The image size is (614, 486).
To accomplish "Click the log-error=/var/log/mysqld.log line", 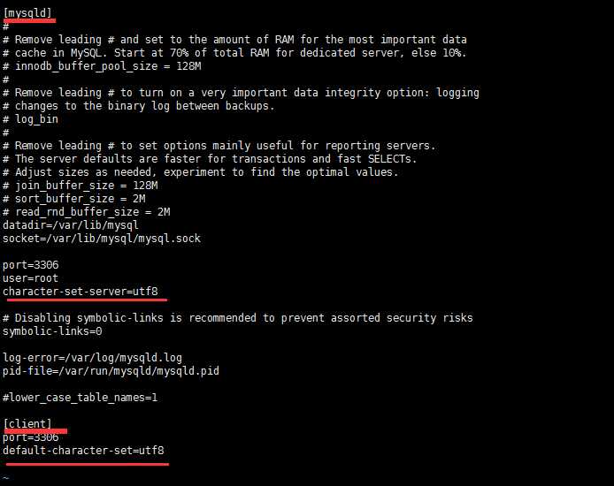I will (92, 358).
